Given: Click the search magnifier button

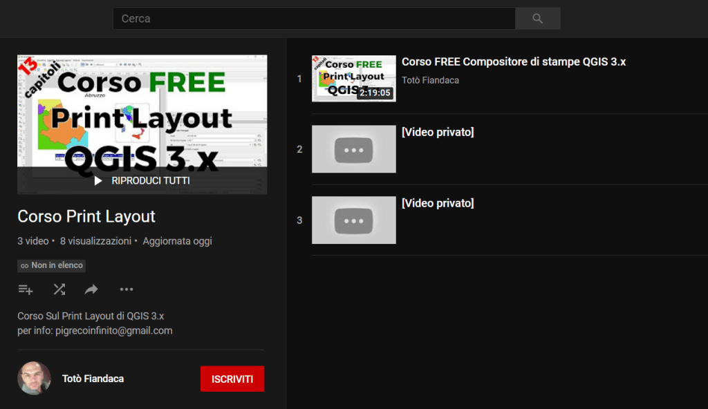Looking at the screenshot, I should point(537,19).
